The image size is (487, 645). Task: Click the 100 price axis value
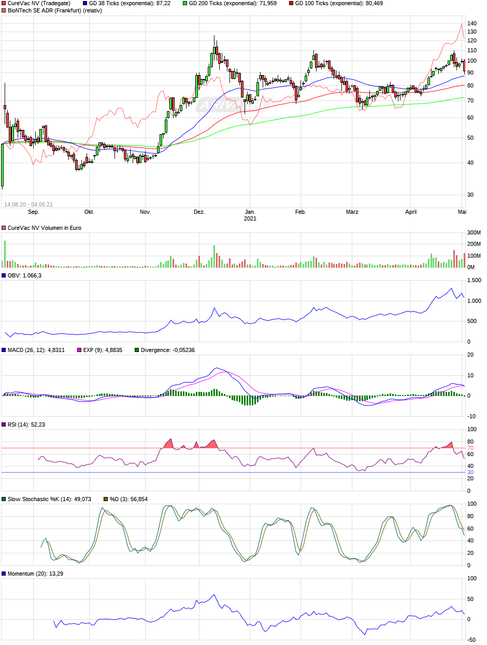[472, 61]
